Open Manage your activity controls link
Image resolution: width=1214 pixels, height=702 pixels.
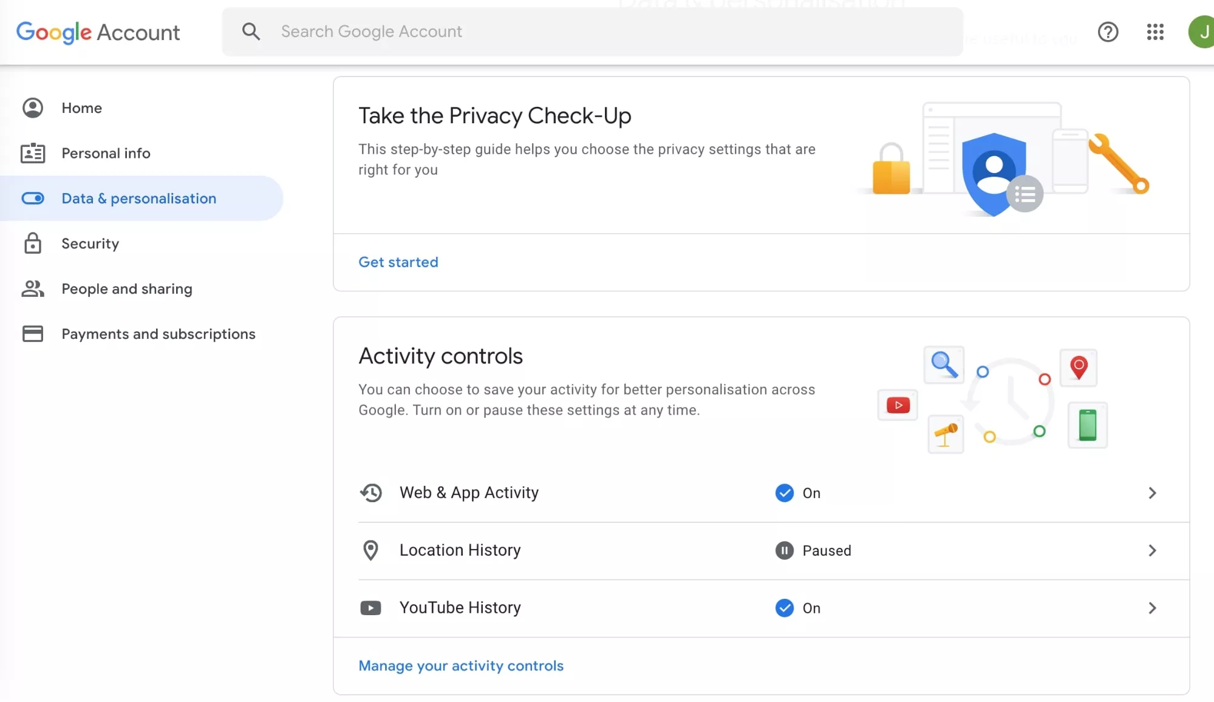(461, 666)
